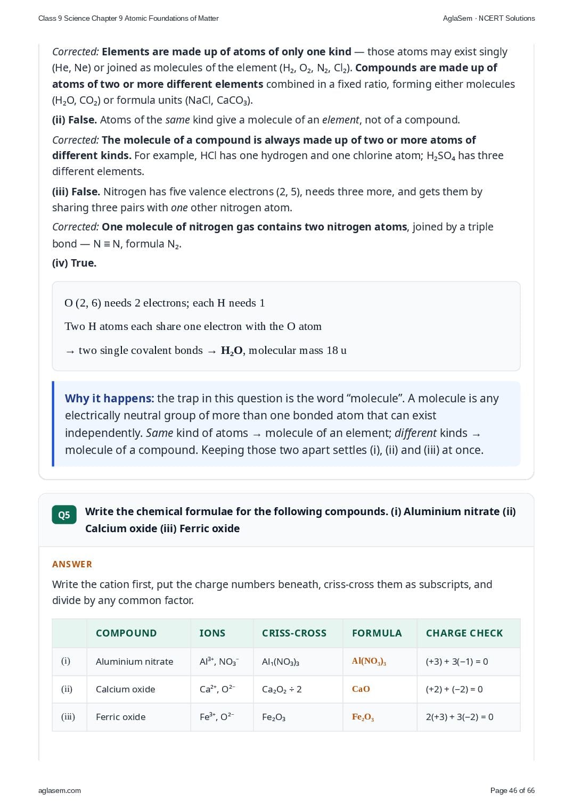Click the Page 46 of 66 indicator
Image resolution: width=573 pixels, height=810 pixels.
click(x=512, y=790)
